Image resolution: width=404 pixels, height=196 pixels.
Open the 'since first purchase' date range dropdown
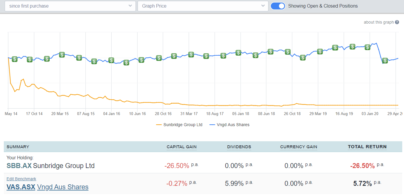tap(70, 6)
